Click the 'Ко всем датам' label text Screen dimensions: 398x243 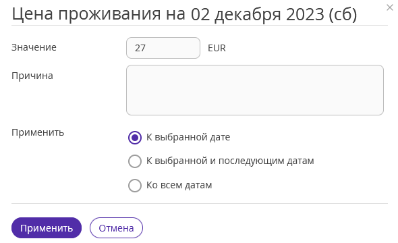179,185
